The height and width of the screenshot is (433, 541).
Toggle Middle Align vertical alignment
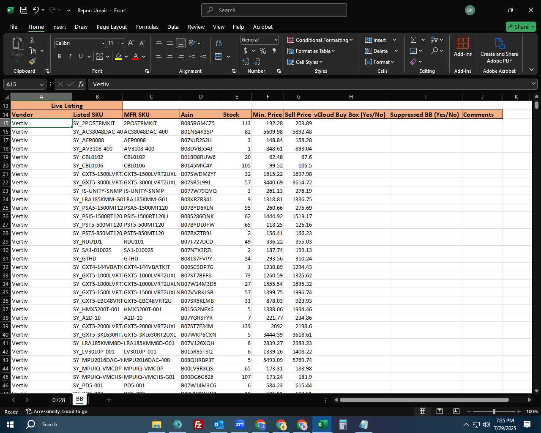point(170,43)
